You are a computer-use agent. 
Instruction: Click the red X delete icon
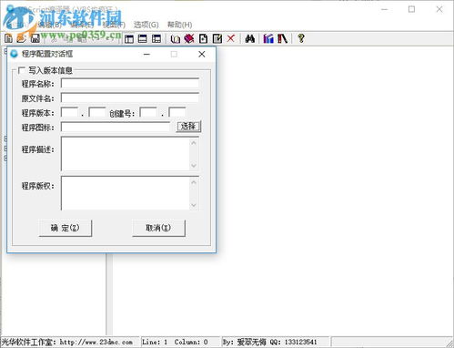click(x=231, y=38)
